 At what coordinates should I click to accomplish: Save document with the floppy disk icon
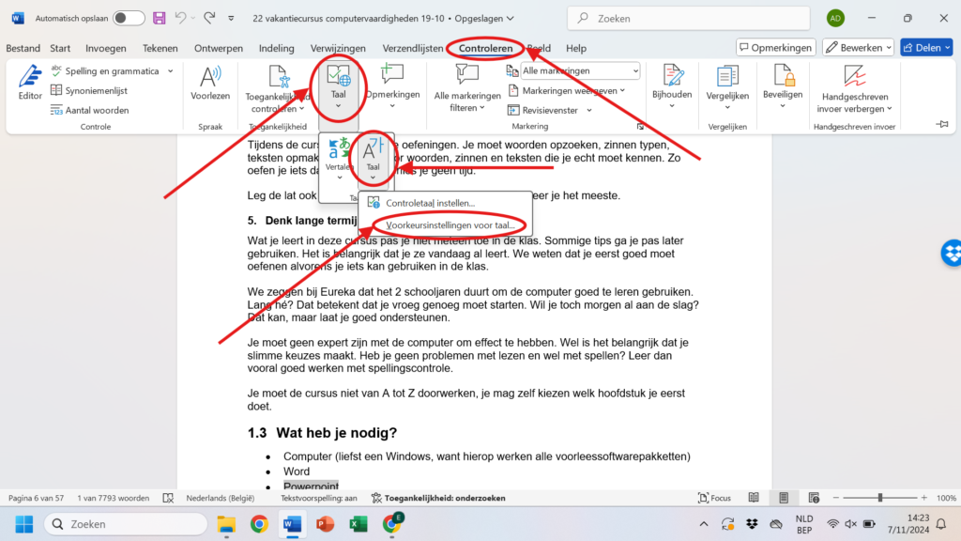click(160, 18)
